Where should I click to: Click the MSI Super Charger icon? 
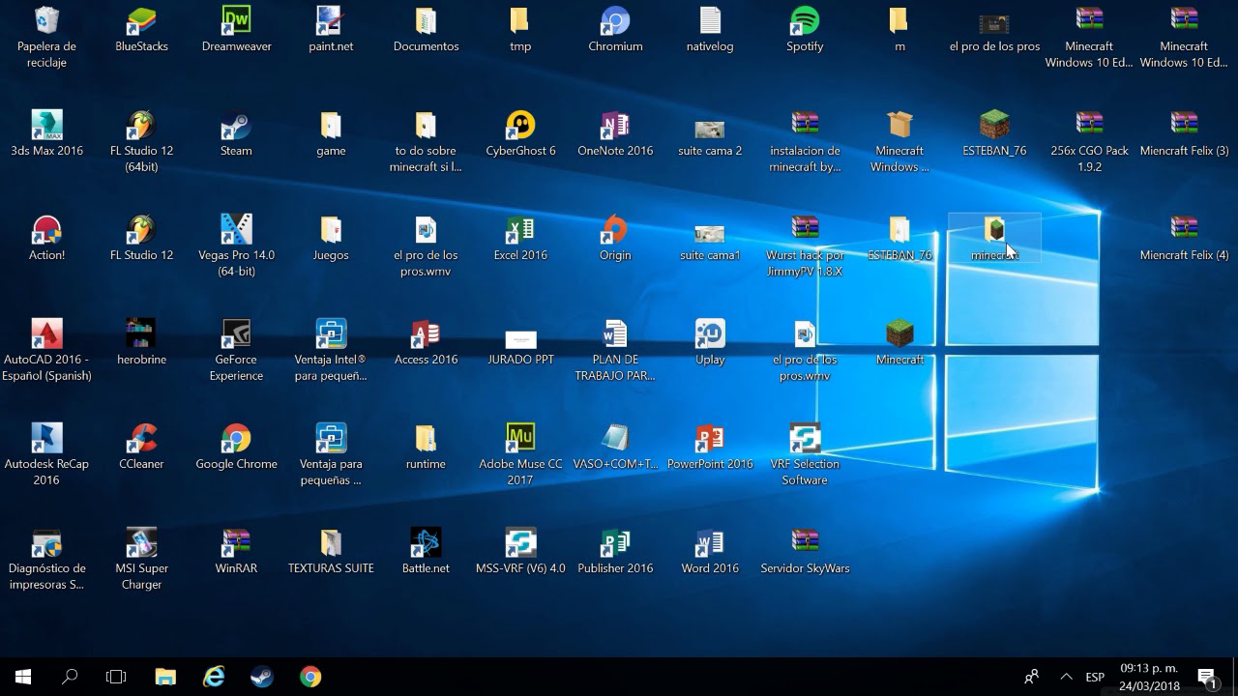[x=141, y=558]
